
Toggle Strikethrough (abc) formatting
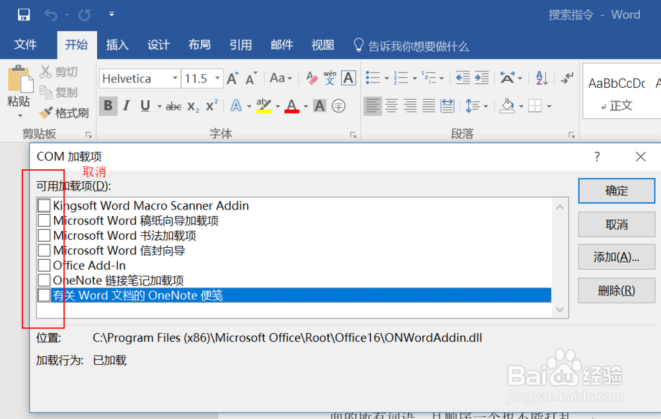pyautogui.click(x=173, y=106)
